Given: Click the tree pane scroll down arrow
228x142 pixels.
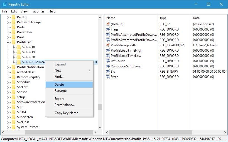Looking at the screenshot, I should (100, 128).
